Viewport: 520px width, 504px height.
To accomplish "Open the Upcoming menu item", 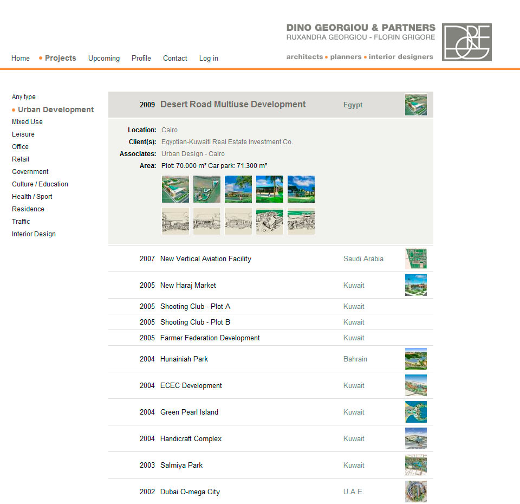I will [104, 59].
